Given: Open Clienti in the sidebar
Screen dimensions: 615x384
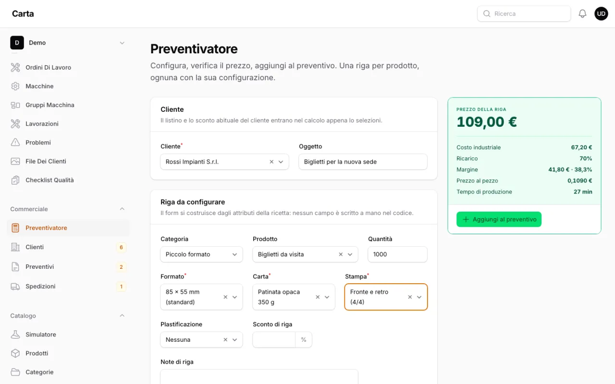Looking at the screenshot, I should click(x=68, y=247).
